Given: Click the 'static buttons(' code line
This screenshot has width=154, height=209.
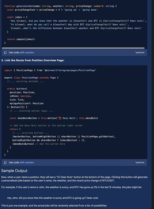Looking at the screenshot, I should point(17,89).
